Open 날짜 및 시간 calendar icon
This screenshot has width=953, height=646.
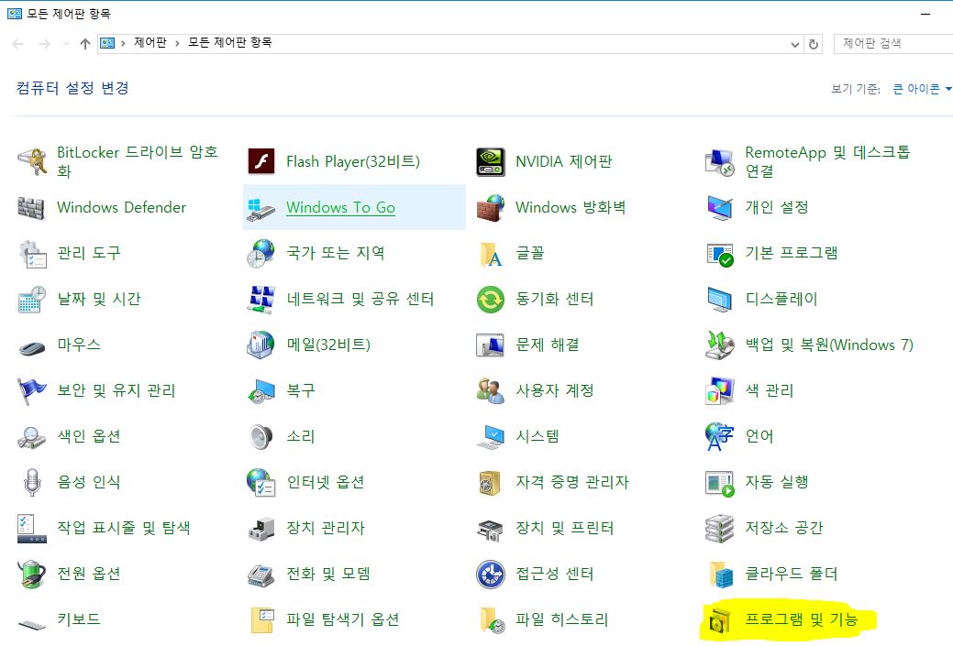(x=32, y=300)
